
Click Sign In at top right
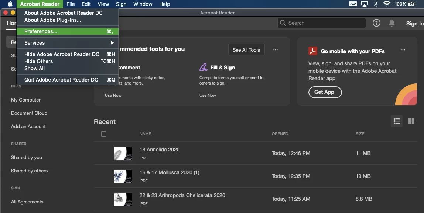414,24
